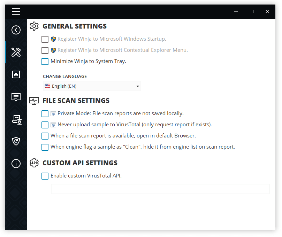Click the UAC shield beside Contextual Explorer Menu option
The image size is (282, 237).
click(53, 50)
